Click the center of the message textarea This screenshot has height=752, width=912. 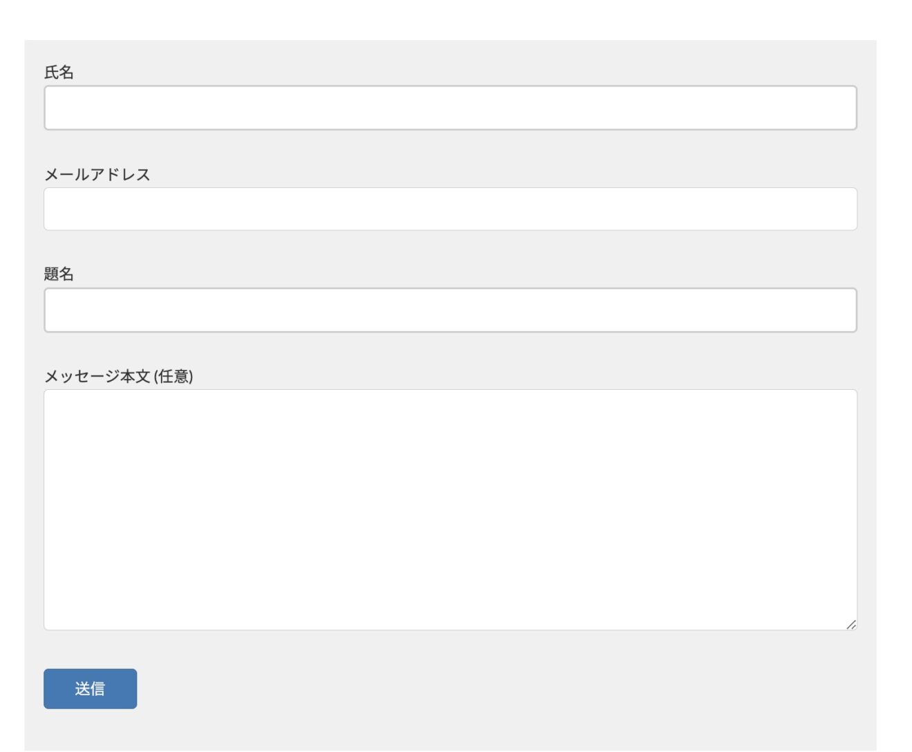(449, 508)
